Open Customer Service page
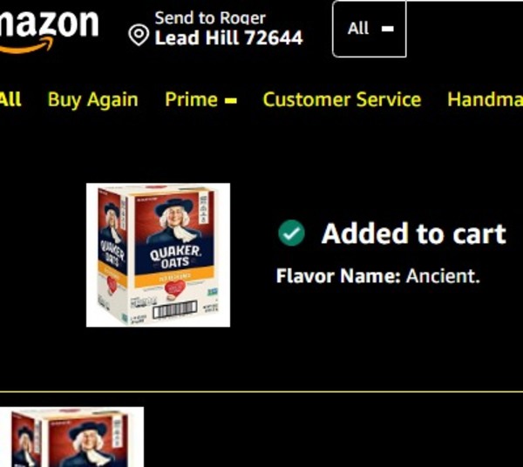 coord(342,99)
